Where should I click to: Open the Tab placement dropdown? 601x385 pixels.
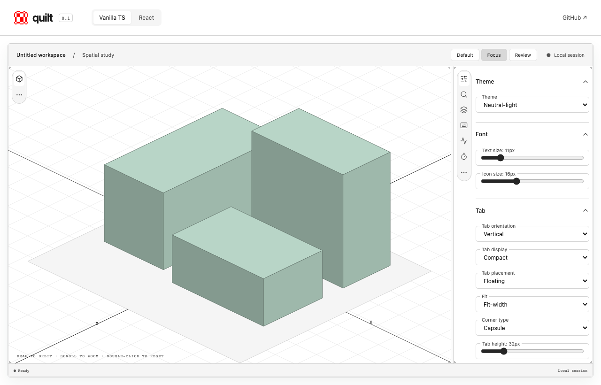click(532, 281)
